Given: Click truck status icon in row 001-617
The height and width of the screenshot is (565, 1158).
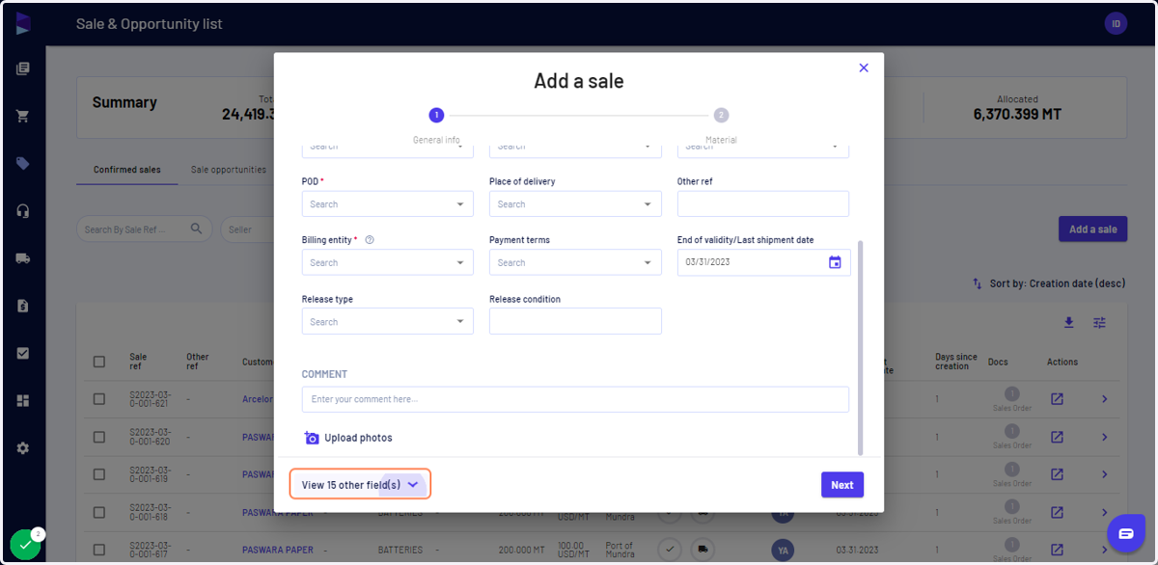Looking at the screenshot, I should [703, 550].
